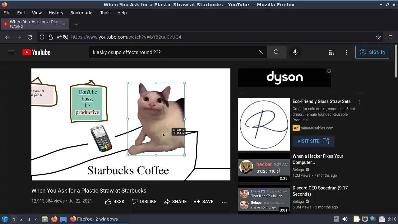Open a new tab with plus button
Image resolution: width=398 pixels, height=224 pixels.
coord(76,24)
